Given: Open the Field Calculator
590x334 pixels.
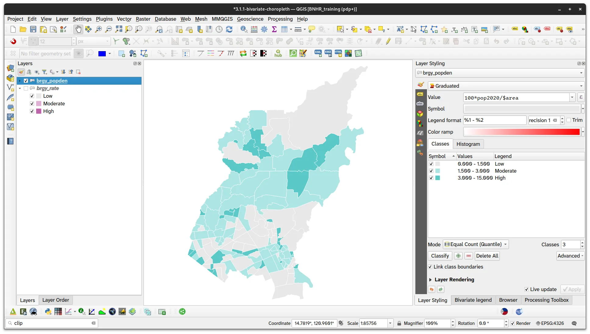Looking at the screenshot, I should click(254, 29).
